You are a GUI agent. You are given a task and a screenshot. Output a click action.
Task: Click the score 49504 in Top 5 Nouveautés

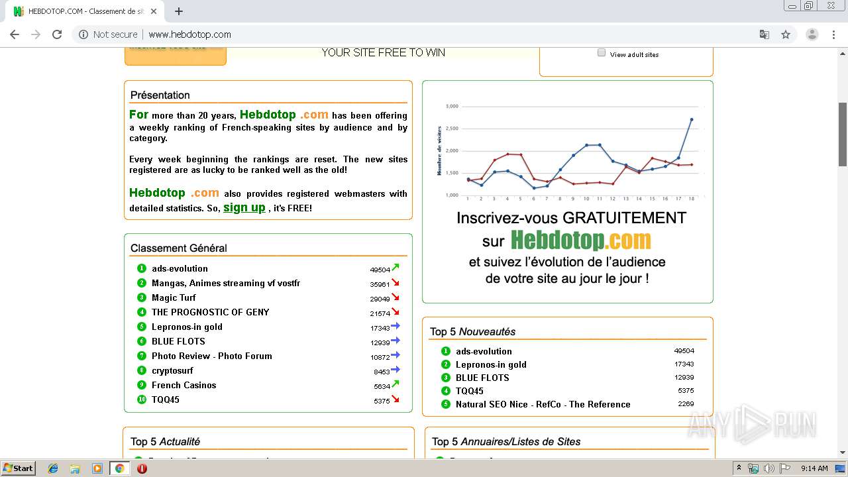point(684,351)
